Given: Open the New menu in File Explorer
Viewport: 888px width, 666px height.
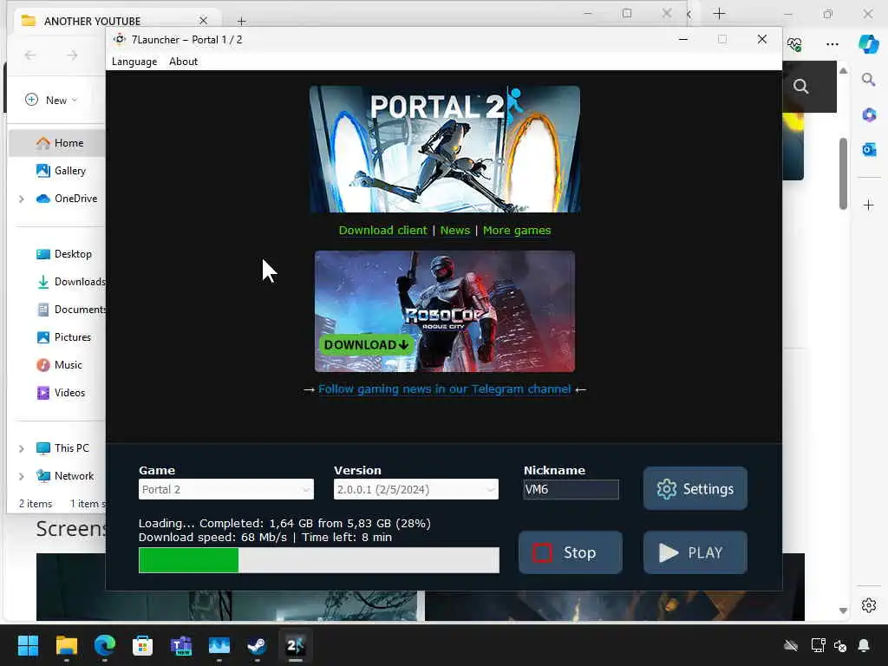Looking at the screenshot, I should coord(51,100).
